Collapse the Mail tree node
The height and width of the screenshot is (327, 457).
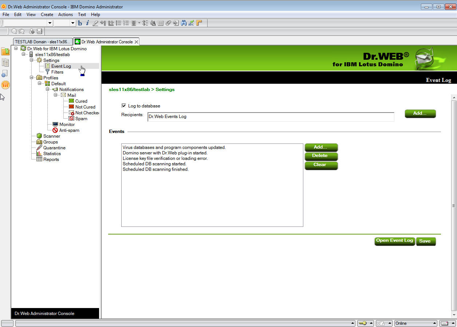coord(56,95)
